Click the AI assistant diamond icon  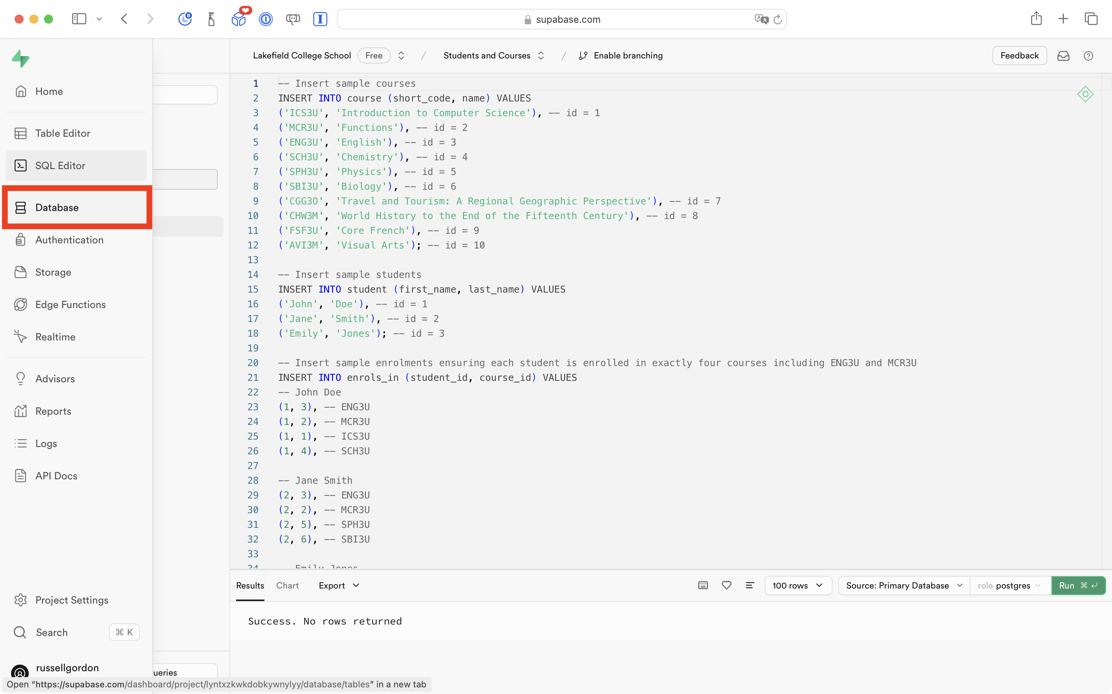(x=1086, y=94)
